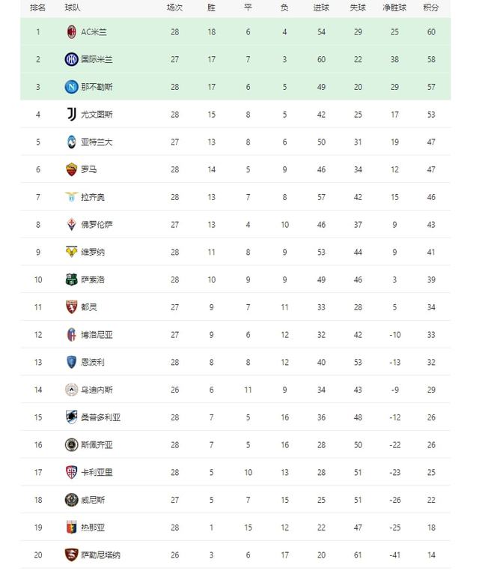Click the 桑普多利亚 team logo
This screenshot has height=571, width=494.
[x=72, y=417]
